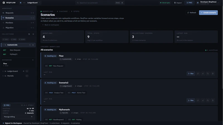Delete the CustomColls collection via trash icon

coord(33,45)
